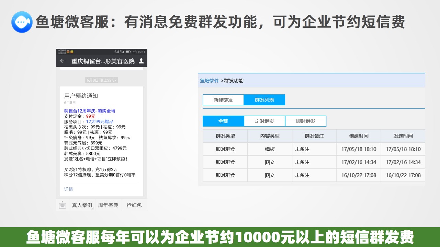This screenshot has height=247, width=440.
Task: Switch to the 群发列表 tab
Action: coord(264,100)
